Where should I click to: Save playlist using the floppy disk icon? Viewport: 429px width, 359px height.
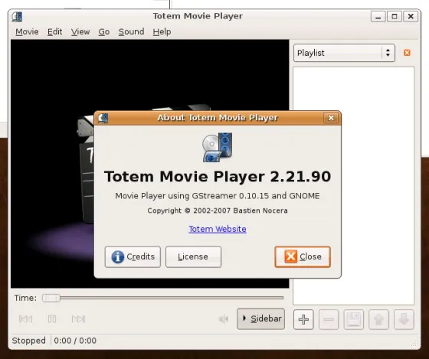[x=354, y=319]
